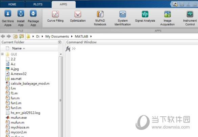Select the mufun.exe file icon

coord(7,117)
